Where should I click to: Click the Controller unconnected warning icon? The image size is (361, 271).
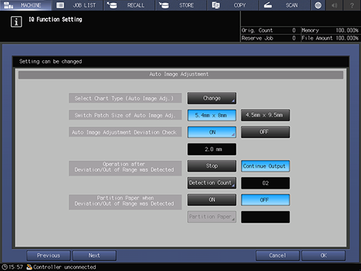(29, 267)
